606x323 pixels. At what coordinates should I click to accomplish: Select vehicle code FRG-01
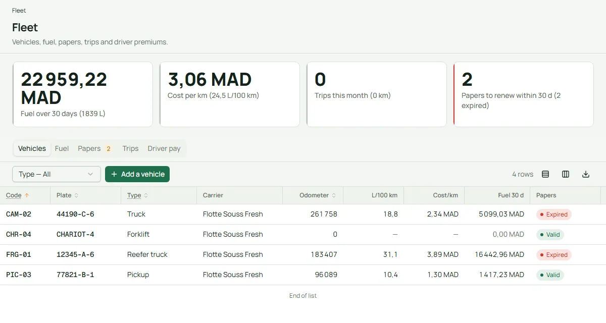(x=19, y=254)
